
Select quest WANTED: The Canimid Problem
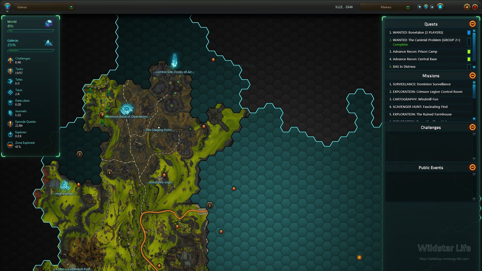[429, 42]
